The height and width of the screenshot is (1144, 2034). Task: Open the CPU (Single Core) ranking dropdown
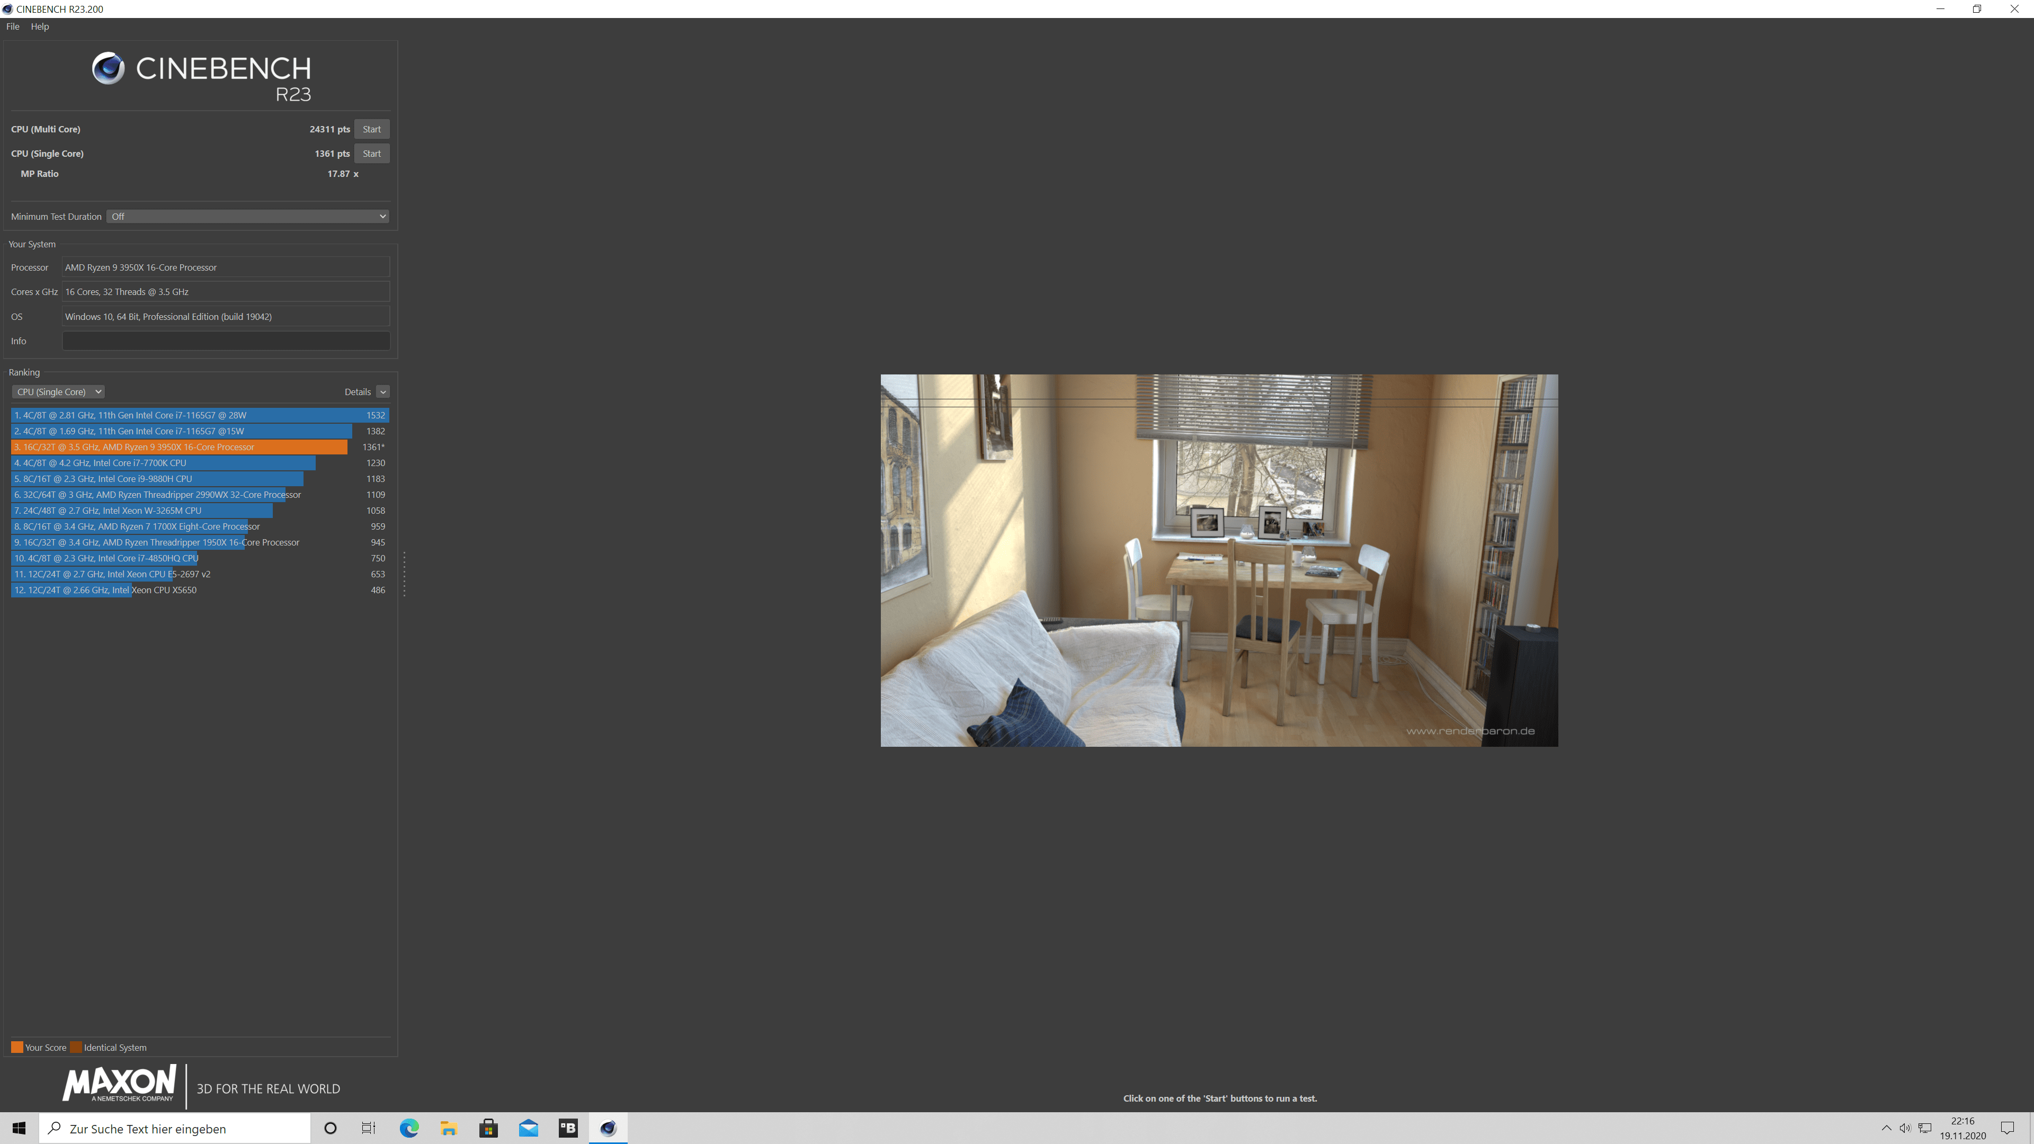(58, 391)
